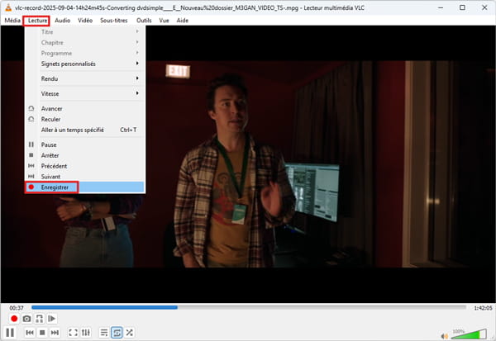Select Enregistrer in the Lecture menu
Screen dimensions: 496x341
(x=85, y=187)
